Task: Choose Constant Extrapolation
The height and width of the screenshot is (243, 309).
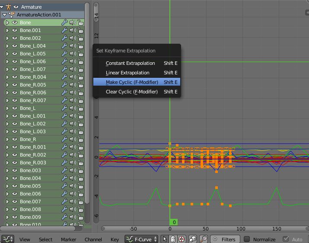Action: pos(137,63)
